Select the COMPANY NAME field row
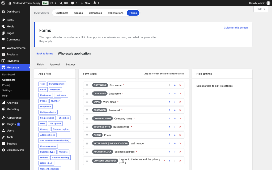Image resolution: width=272 pixels, height=170 pixels. (x=134, y=118)
